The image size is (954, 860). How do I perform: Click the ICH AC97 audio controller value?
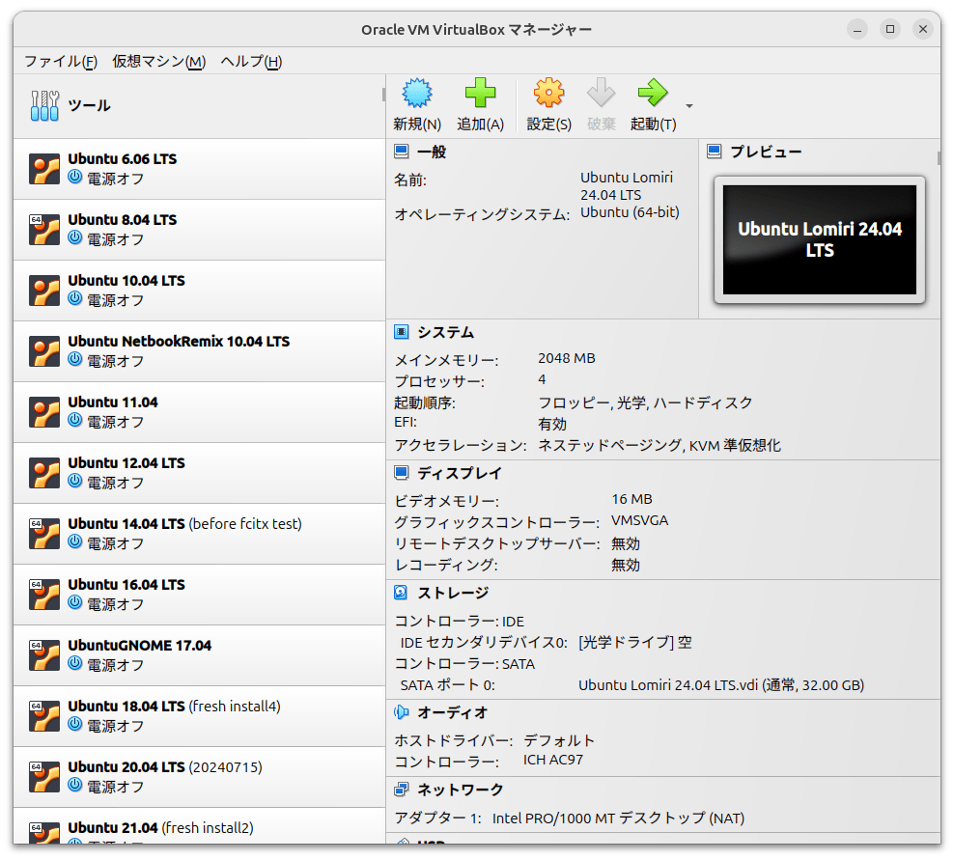tap(553, 760)
